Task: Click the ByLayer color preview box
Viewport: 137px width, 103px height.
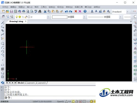Action: click(x=60, y=17)
